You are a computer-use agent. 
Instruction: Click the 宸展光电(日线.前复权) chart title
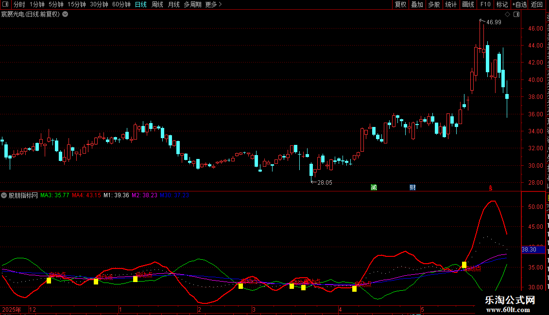click(x=31, y=15)
